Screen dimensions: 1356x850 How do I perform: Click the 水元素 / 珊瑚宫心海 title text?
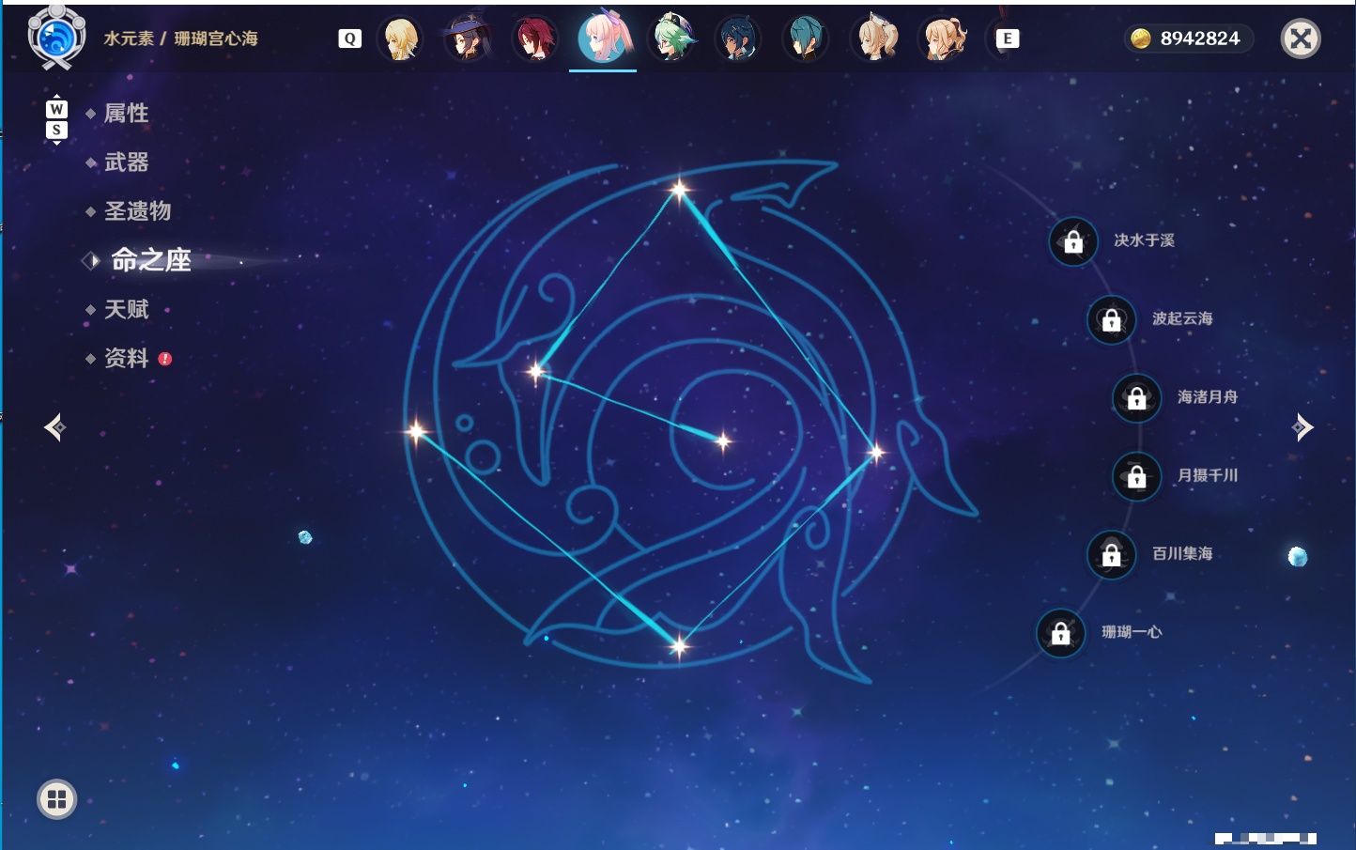tap(180, 39)
